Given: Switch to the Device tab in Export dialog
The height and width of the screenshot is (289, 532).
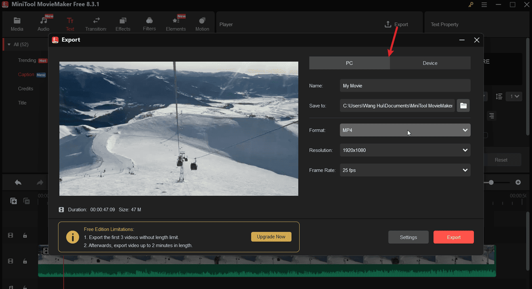Looking at the screenshot, I should [430, 63].
